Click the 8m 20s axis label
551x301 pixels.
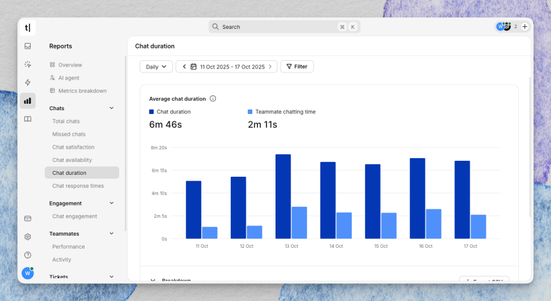[159, 147]
